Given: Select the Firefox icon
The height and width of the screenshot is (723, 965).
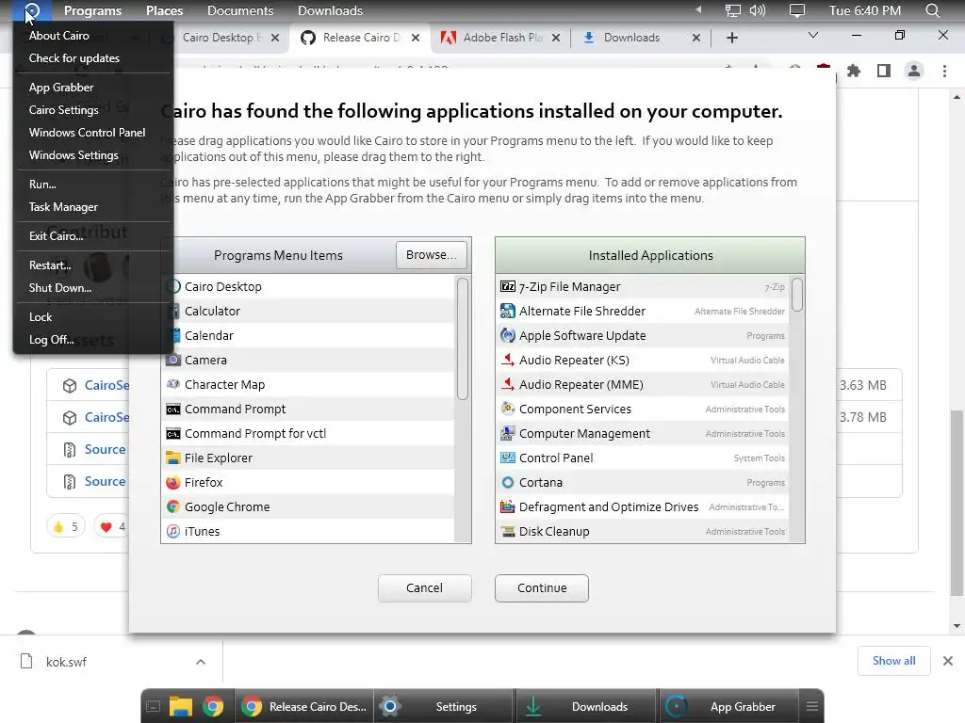Looking at the screenshot, I should 173,483.
